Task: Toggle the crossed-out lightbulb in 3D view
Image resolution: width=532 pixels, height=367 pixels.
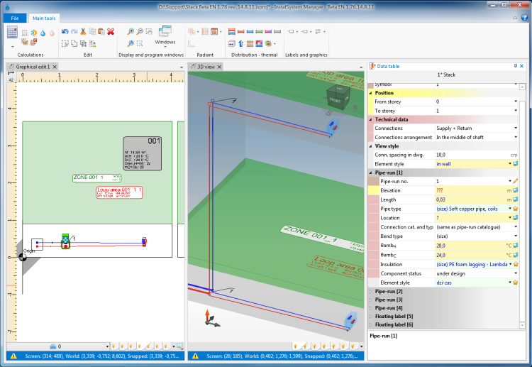Action: coord(305,346)
